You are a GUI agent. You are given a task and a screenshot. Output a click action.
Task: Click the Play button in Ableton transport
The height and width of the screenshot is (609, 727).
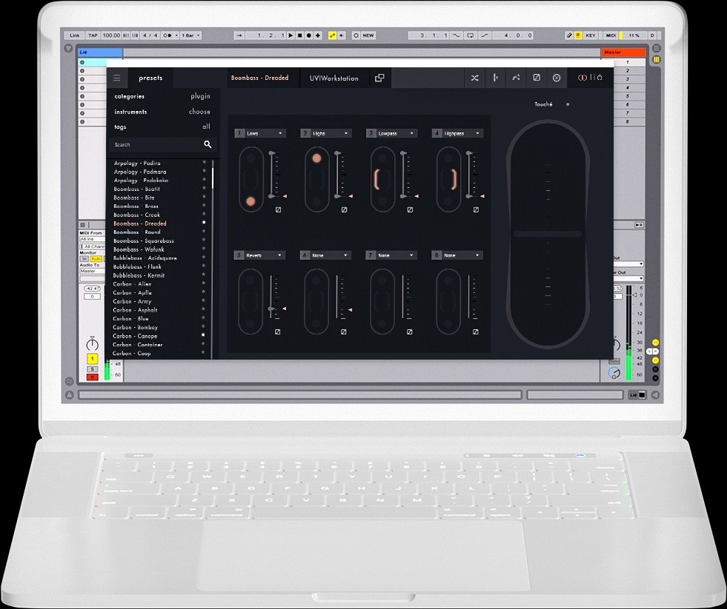tap(291, 36)
